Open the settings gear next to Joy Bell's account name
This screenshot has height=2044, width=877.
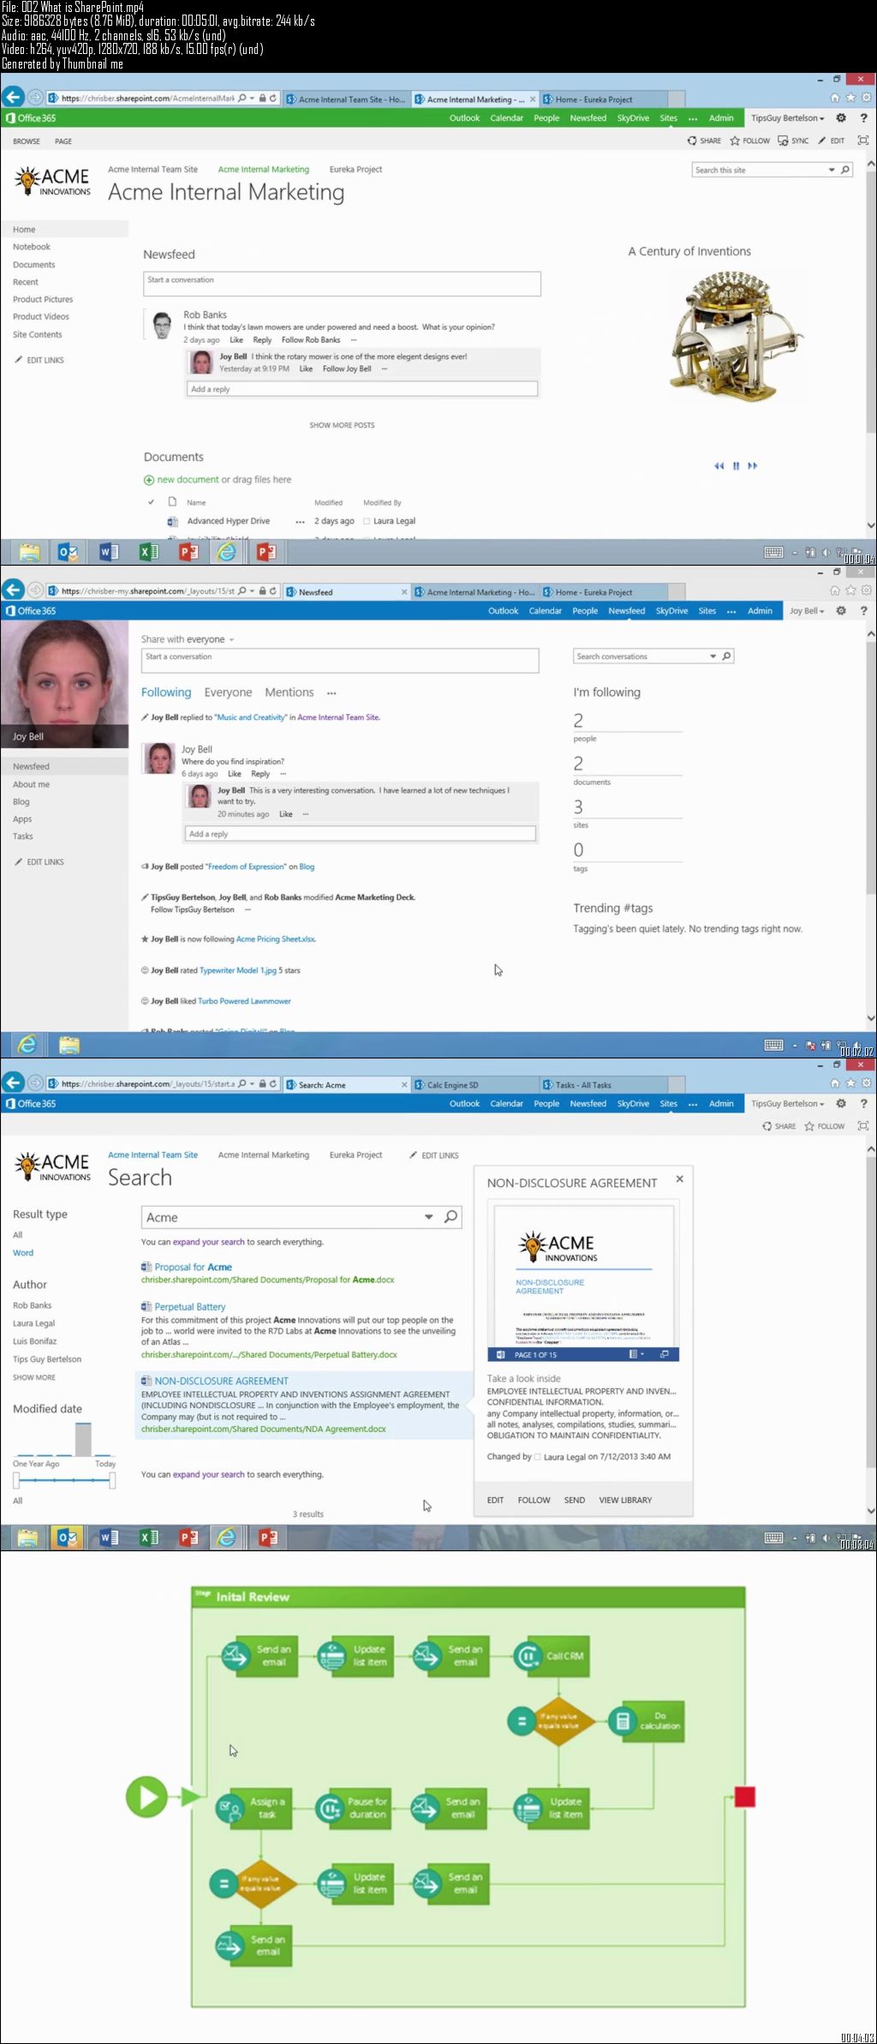(841, 611)
